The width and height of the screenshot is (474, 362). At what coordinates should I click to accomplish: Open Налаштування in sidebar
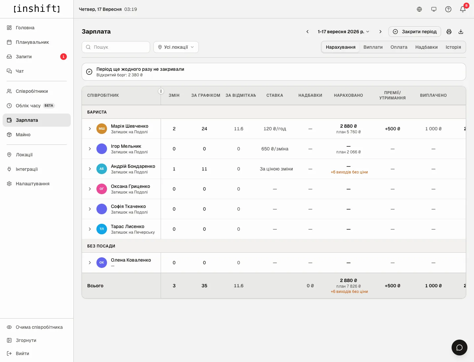37,184
